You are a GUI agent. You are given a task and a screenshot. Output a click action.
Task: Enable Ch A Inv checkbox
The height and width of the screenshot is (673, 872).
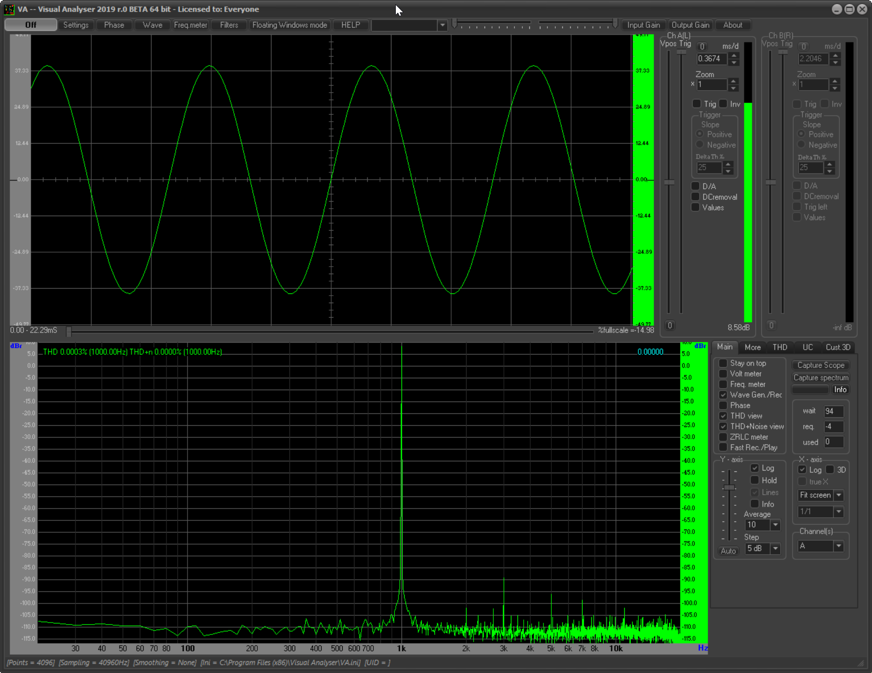(724, 104)
